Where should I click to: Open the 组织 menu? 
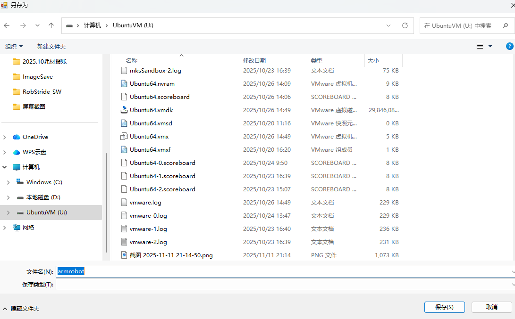click(14, 47)
